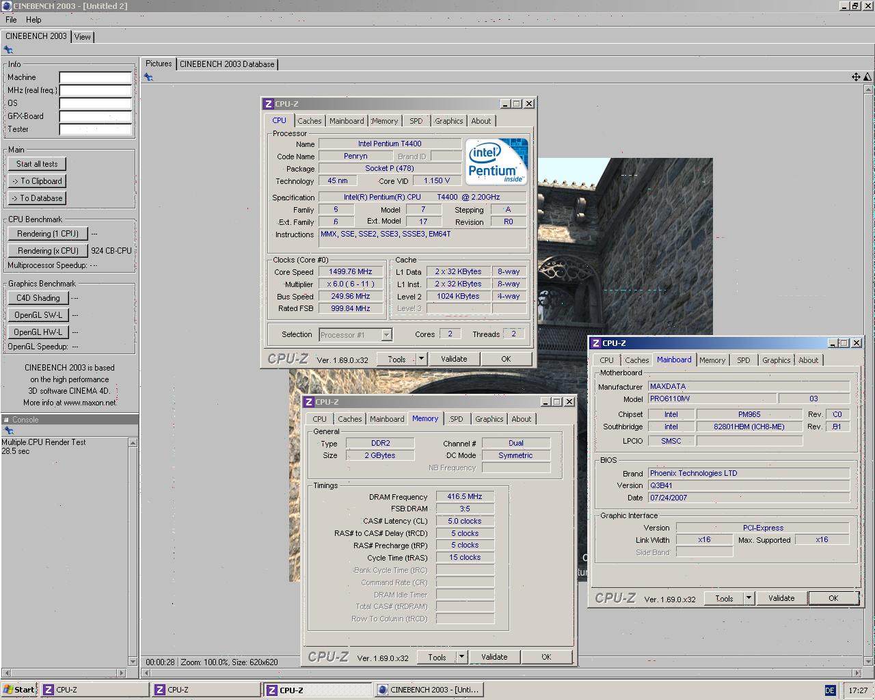
Task: Run Rendering (1 CPU) benchmark
Action: (x=48, y=234)
